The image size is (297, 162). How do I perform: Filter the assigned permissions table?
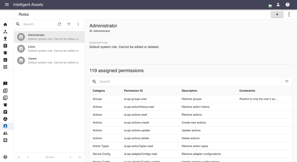pyautogui.click(x=287, y=81)
